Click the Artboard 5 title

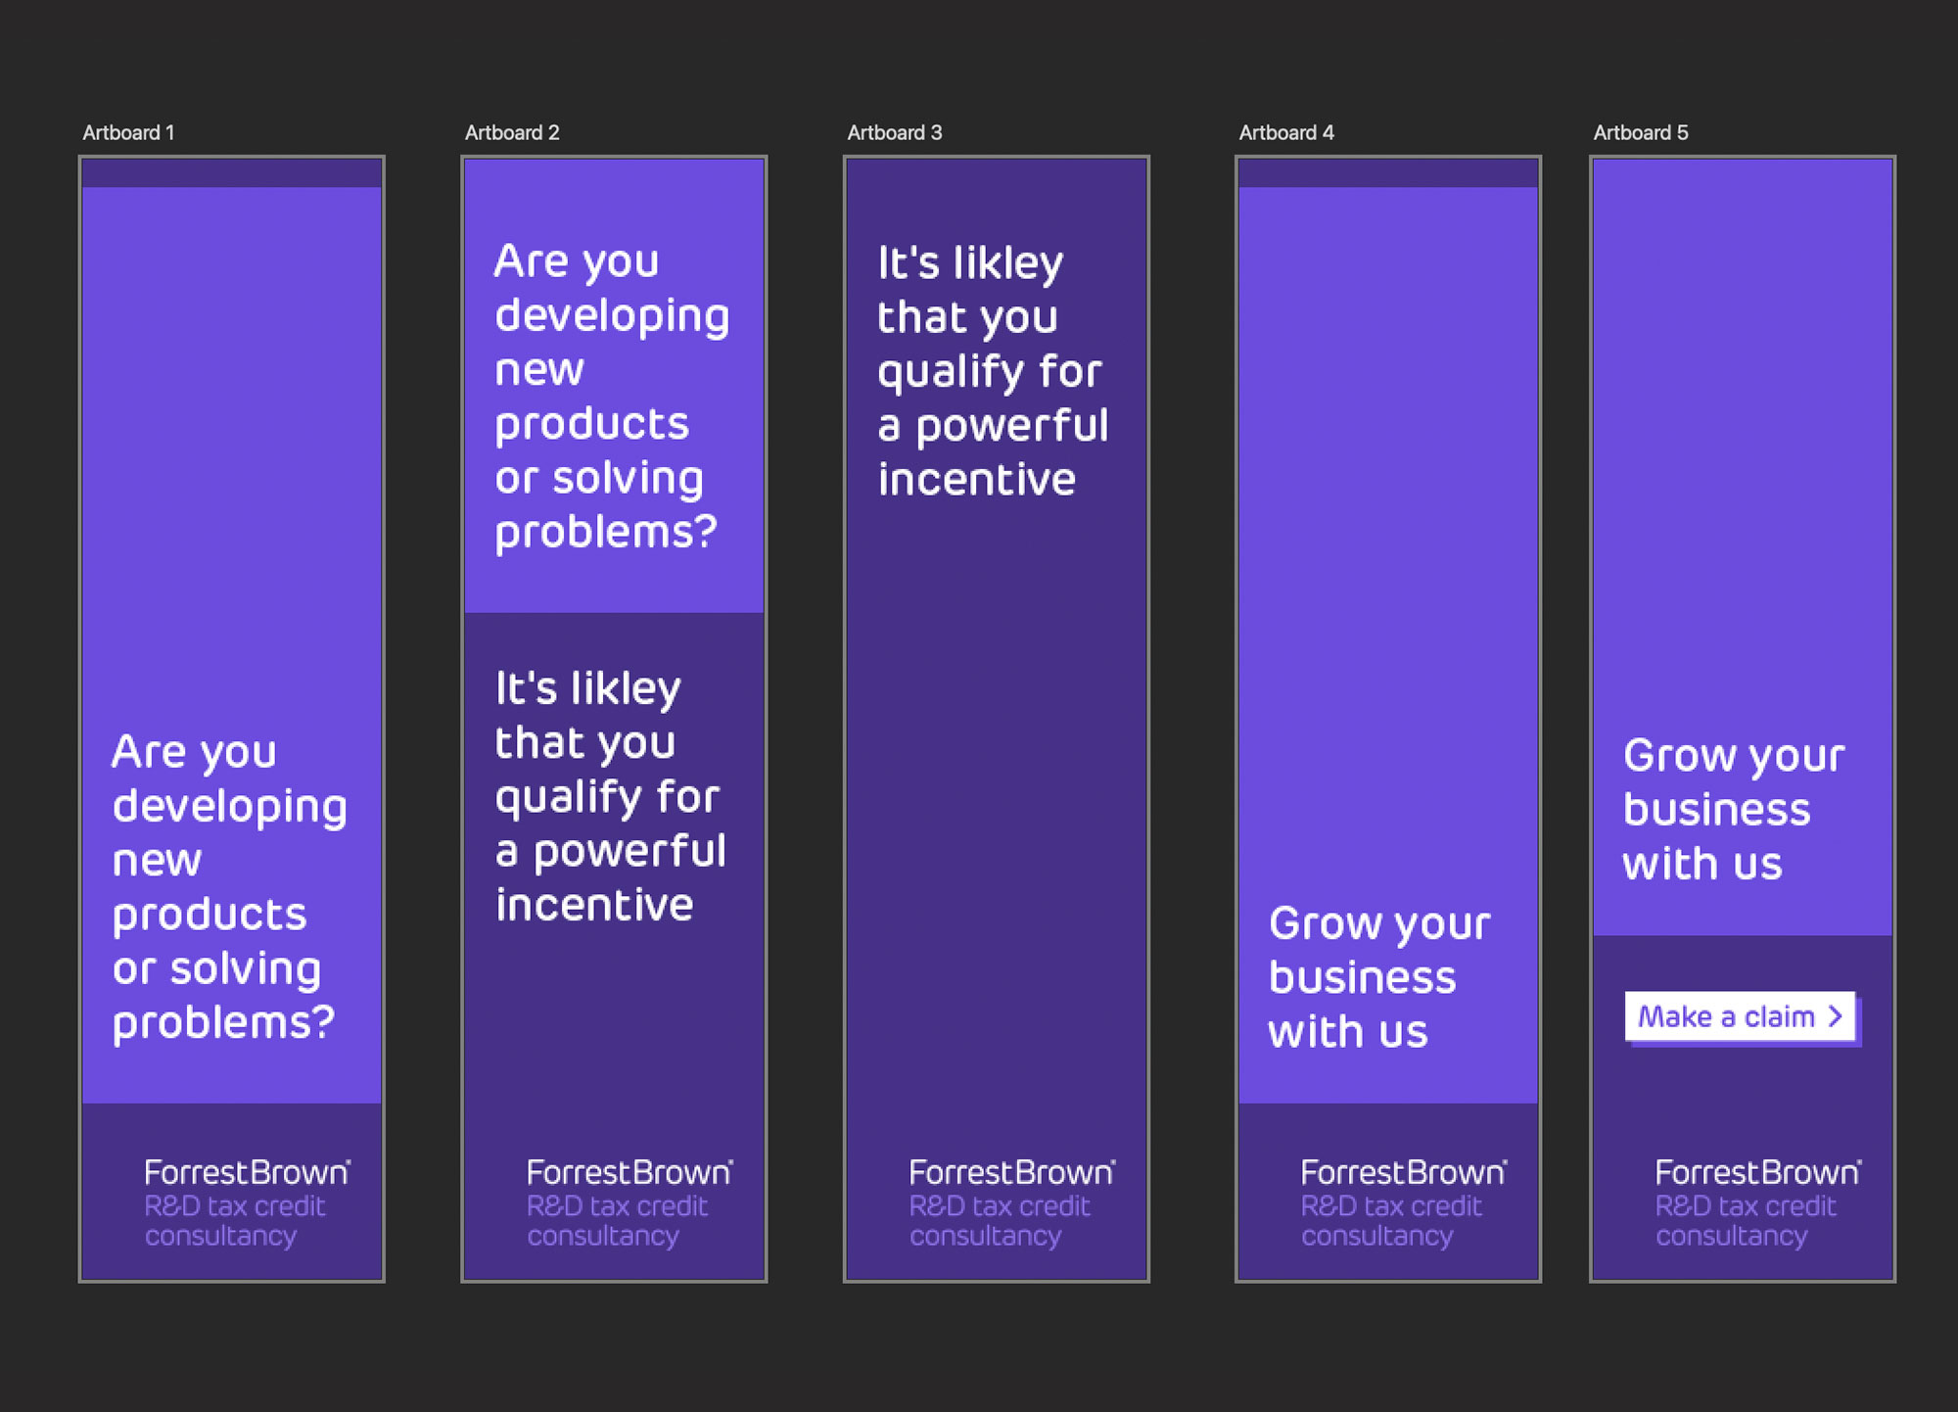click(1640, 132)
